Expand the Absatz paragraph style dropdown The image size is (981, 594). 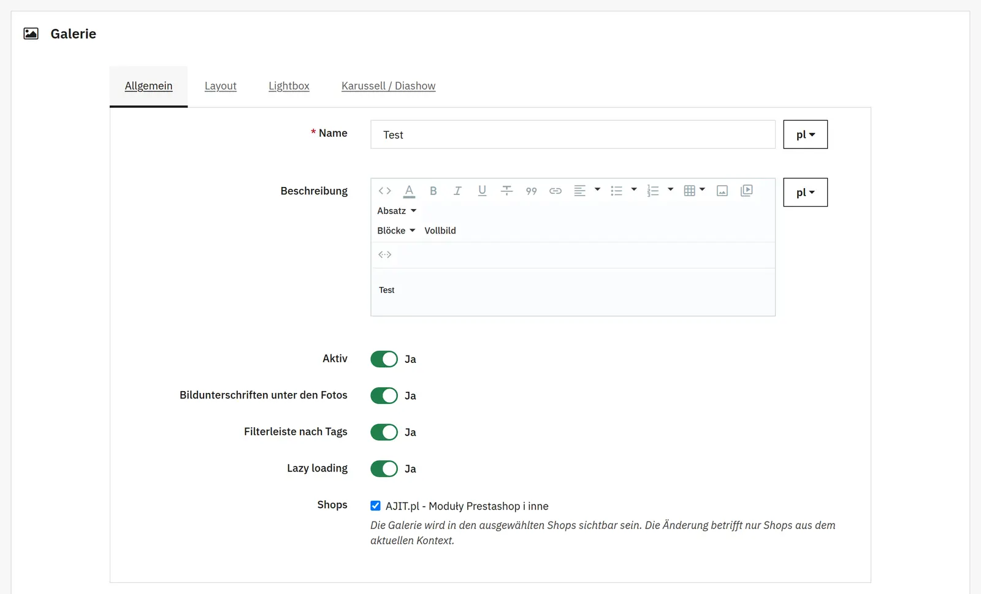tap(397, 211)
